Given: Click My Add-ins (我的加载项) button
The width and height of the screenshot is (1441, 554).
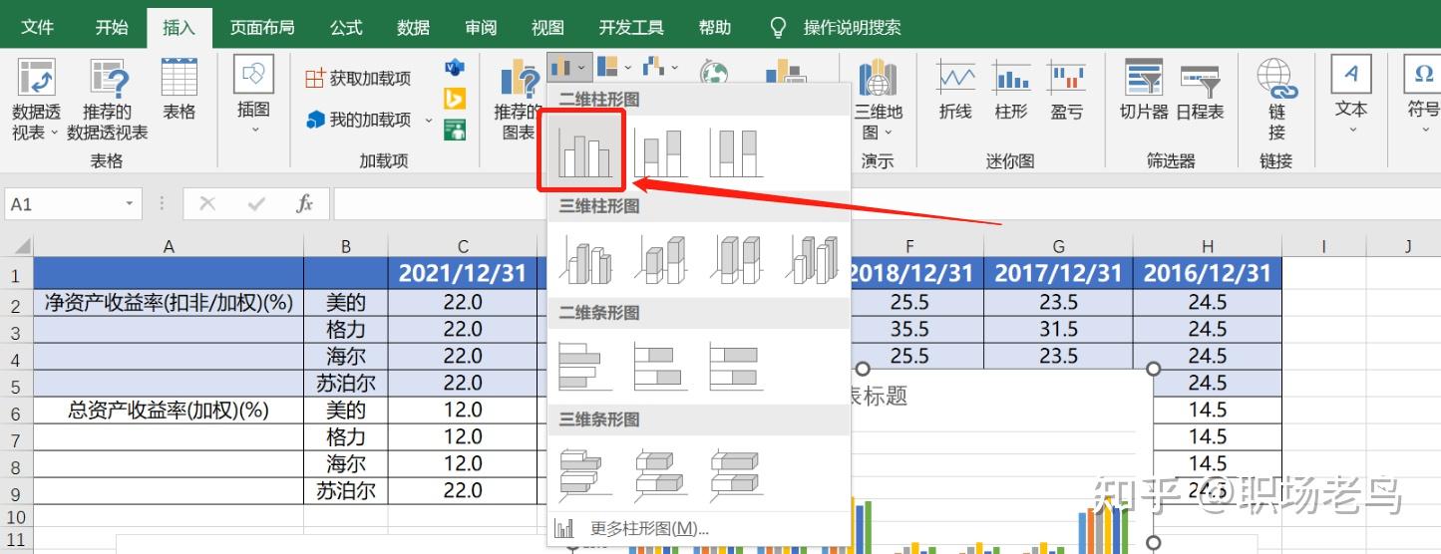Looking at the screenshot, I should point(358,121).
